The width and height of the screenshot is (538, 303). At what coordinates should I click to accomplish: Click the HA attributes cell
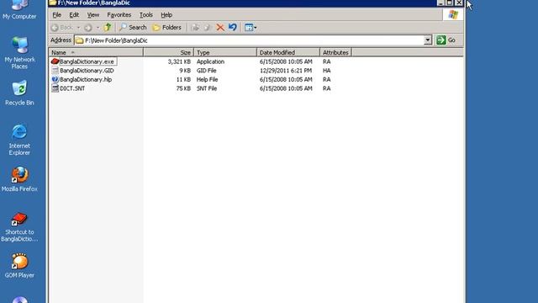point(327,71)
